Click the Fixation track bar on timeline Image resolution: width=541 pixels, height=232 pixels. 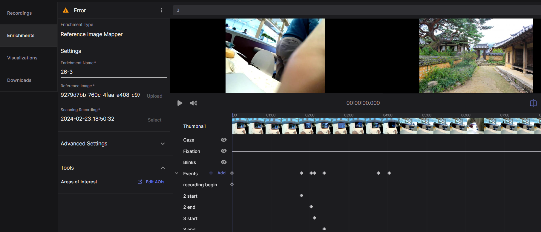tap(386, 151)
